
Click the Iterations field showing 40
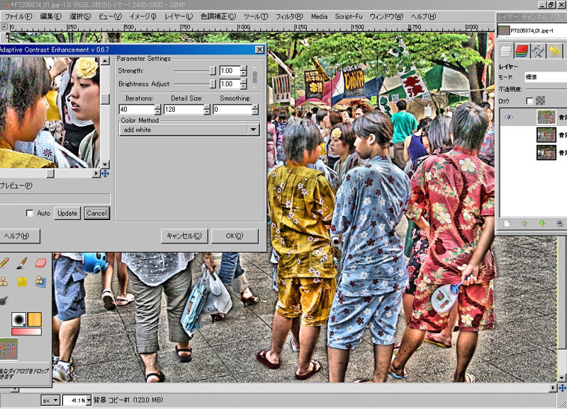click(137, 110)
